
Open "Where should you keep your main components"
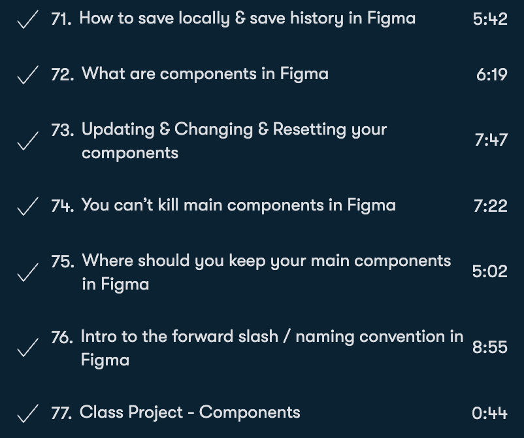click(266, 272)
